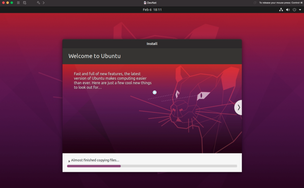
Task: Open the Feb 6 18:11 clock menu
Action: coord(152,10)
